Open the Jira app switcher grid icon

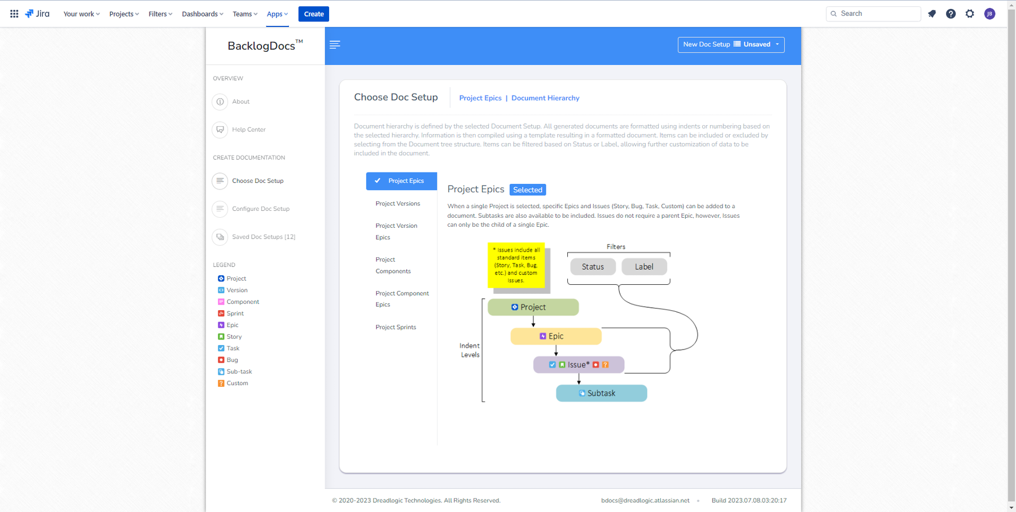[14, 14]
